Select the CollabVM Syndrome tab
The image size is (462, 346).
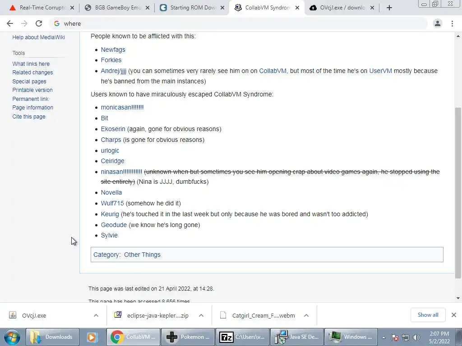(267, 8)
